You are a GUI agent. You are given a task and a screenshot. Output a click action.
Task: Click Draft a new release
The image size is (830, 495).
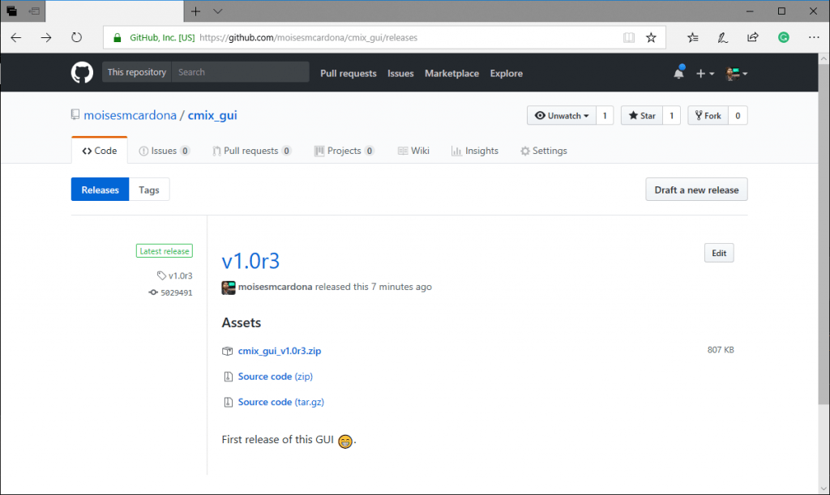click(696, 190)
